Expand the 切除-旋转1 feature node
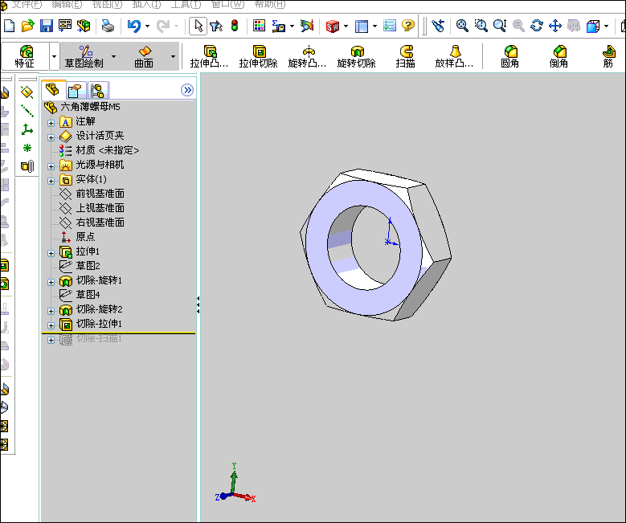Image resolution: width=626 pixels, height=523 pixels. 51,282
